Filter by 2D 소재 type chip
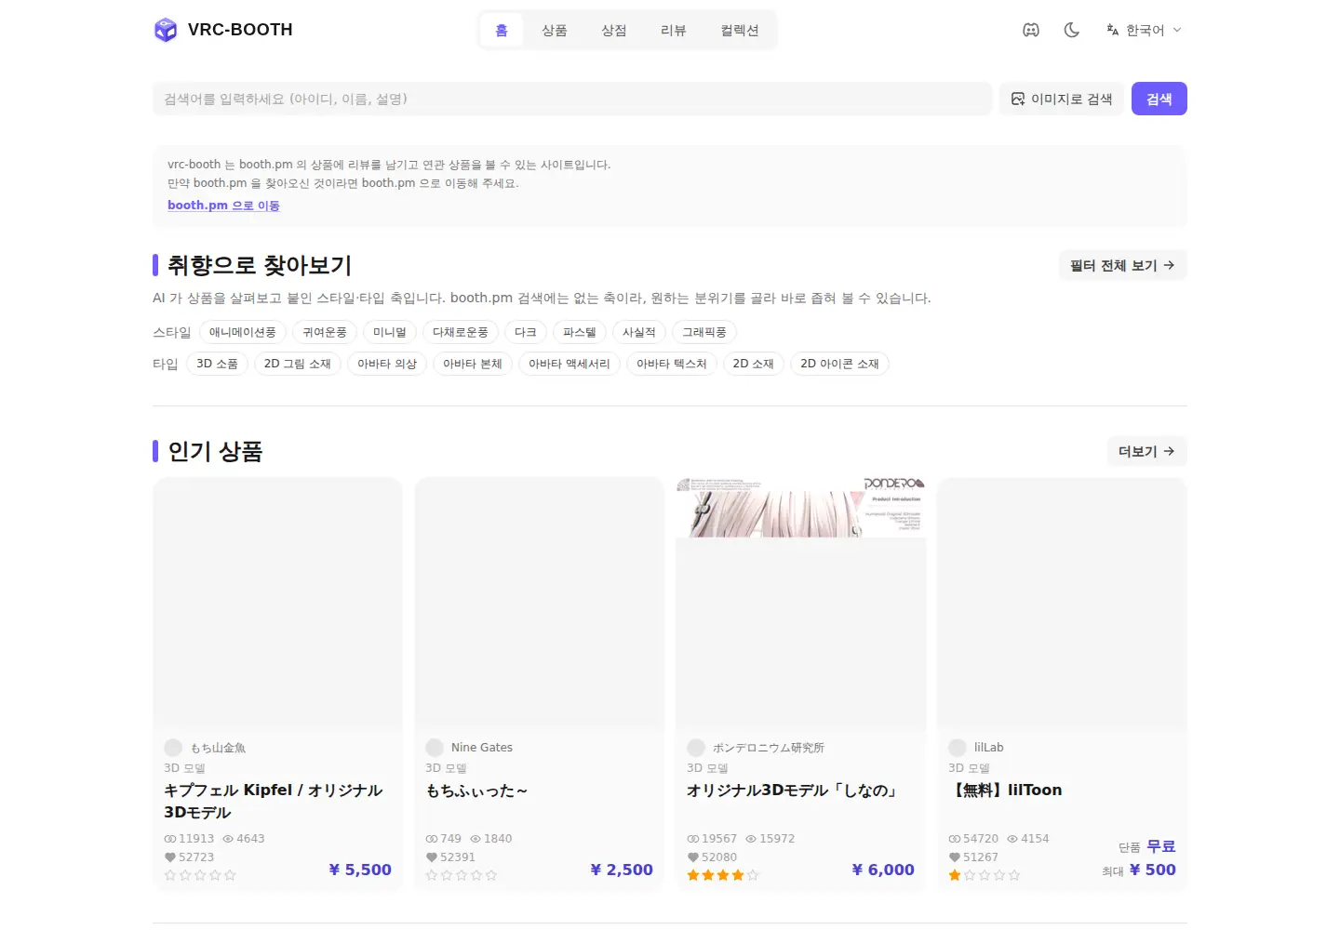Image resolution: width=1340 pixels, height=930 pixels. point(754,364)
